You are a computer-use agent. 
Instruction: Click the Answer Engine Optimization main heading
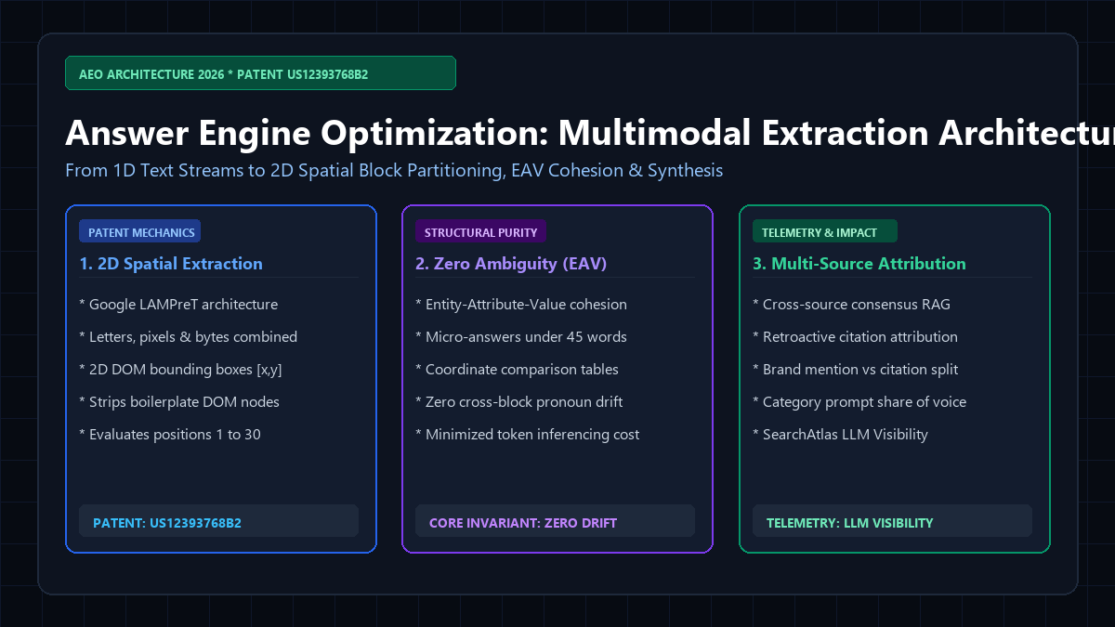[x=590, y=133]
